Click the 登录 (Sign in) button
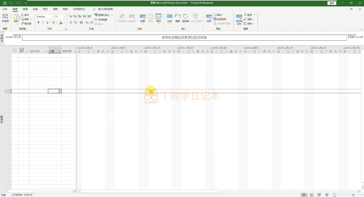The image size is (364, 197). tap(332, 3)
